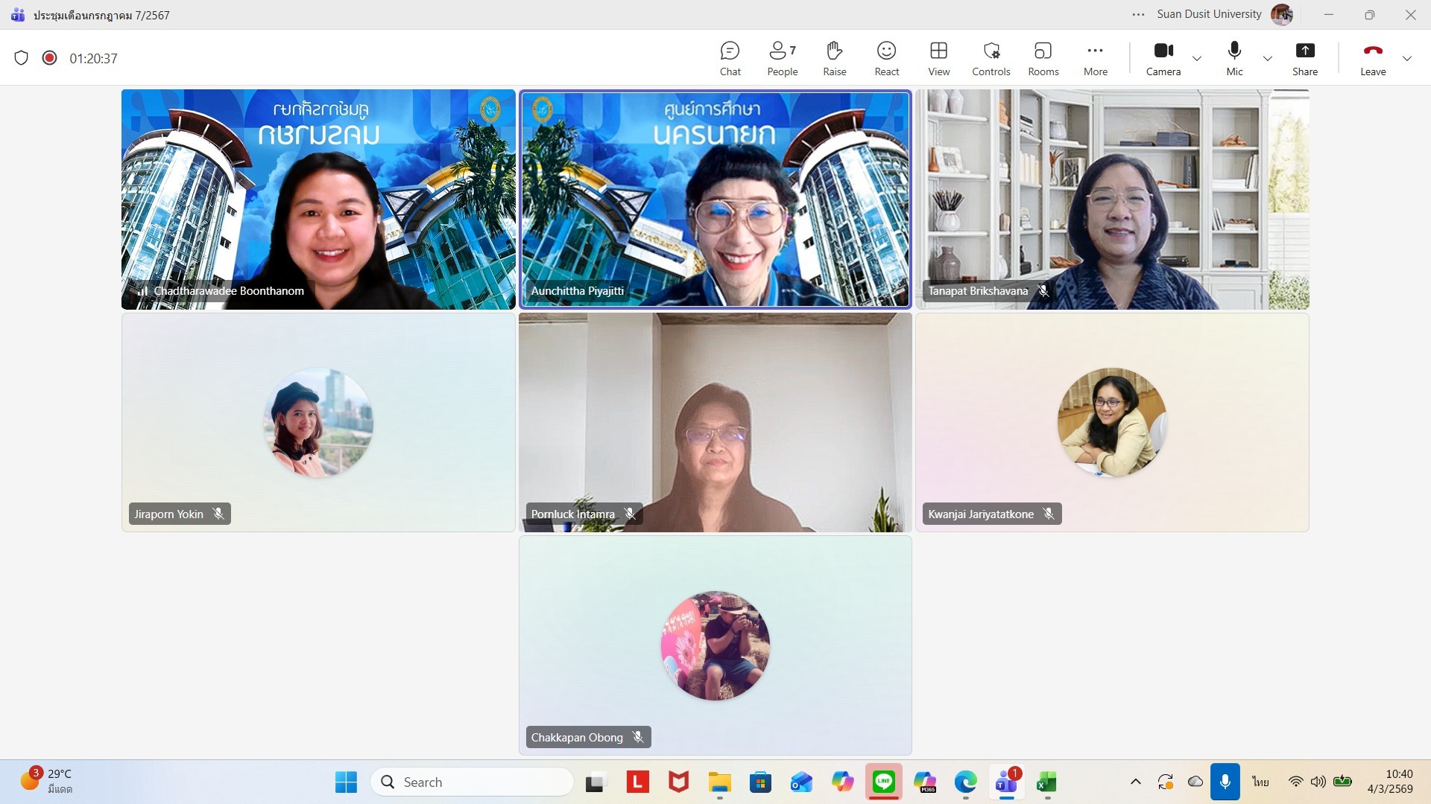Viewport: 1431px width, 804px height.
Task: Click the recording indicator icon
Action: tap(49, 58)
